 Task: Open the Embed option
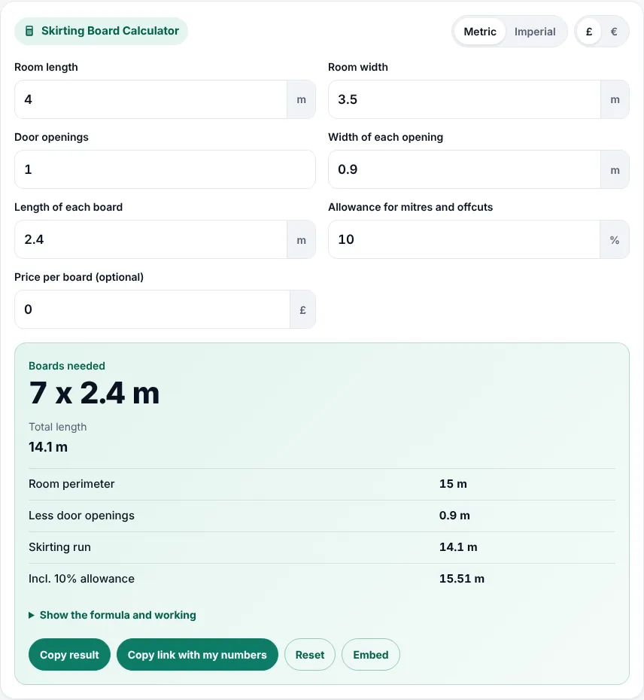pyautogui.click(x=370, y=655)
